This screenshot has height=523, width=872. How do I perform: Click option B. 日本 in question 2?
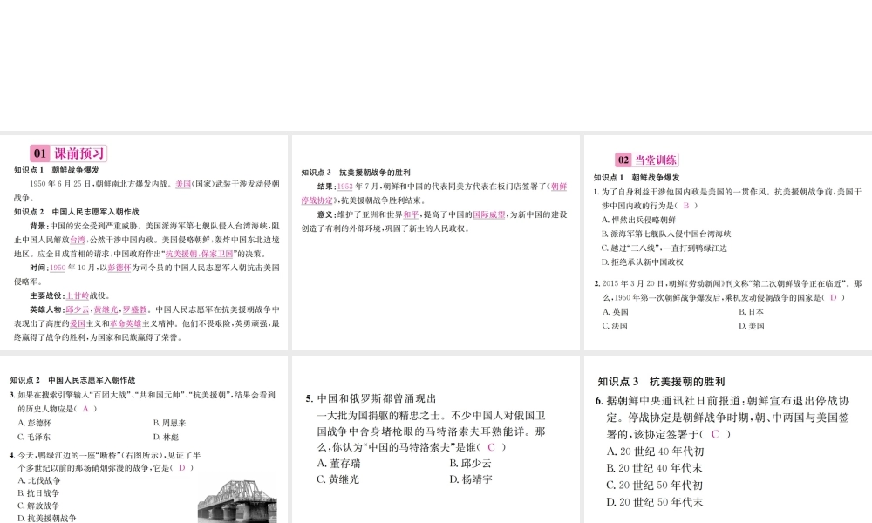pos(752,312)
